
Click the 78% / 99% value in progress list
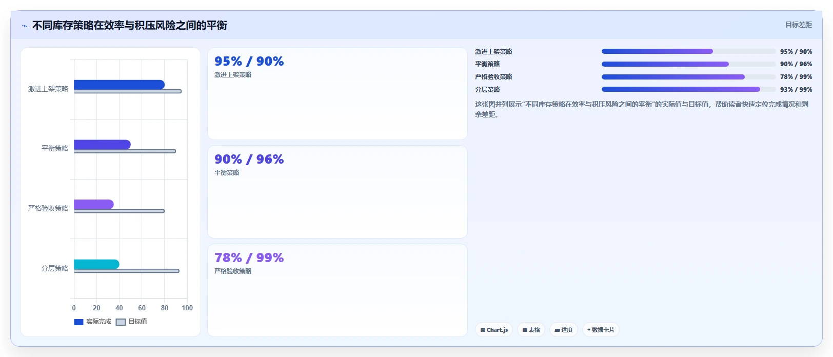[796, 77]
